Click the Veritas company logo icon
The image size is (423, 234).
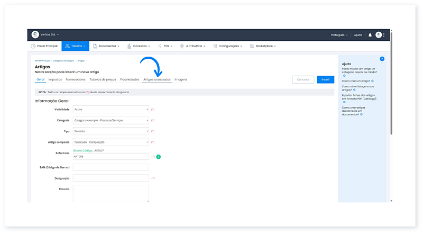pos(35,34)
